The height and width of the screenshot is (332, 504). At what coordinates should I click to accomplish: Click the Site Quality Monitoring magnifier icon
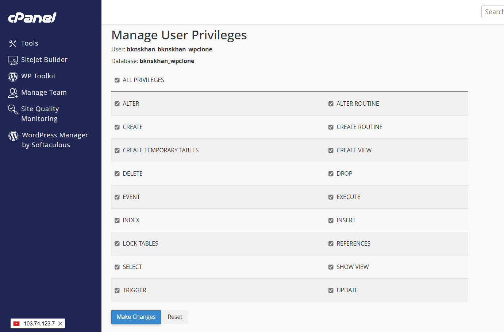pos(13,109)
